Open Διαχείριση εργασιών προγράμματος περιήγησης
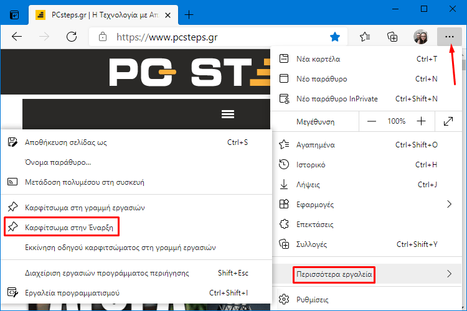467x311 pixels. [136, 273]
